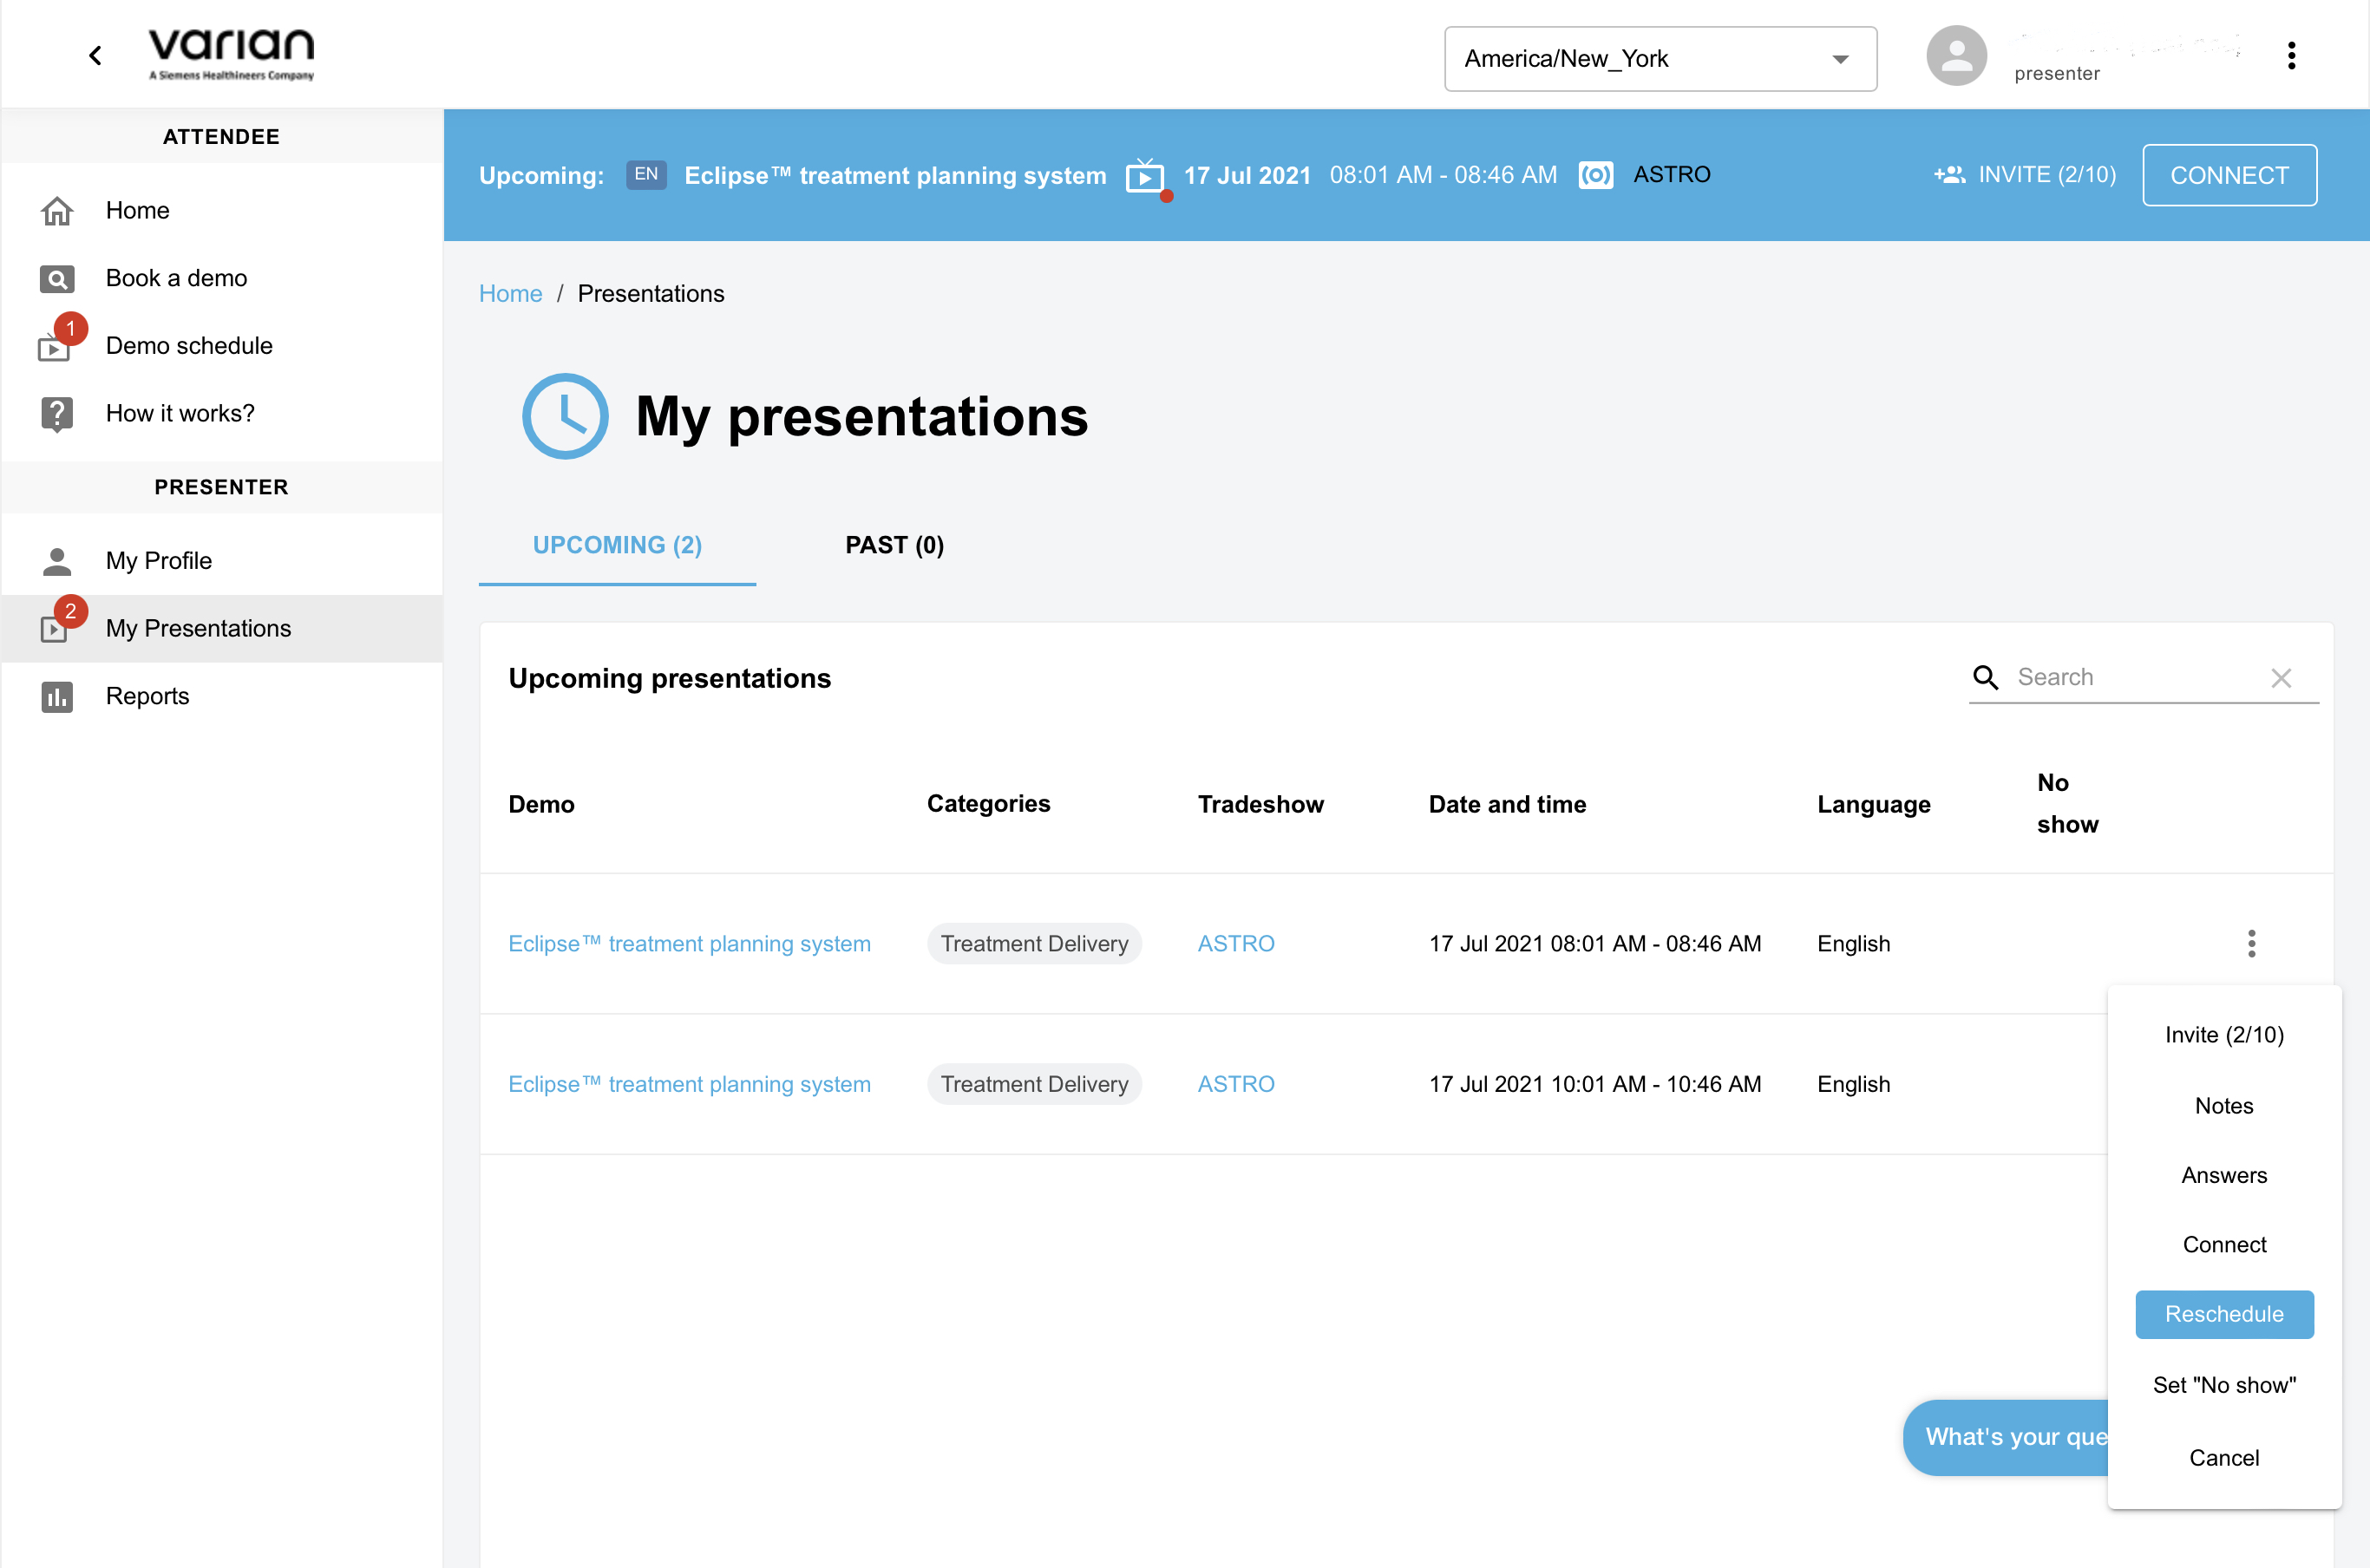Screen dimensions: 2370x1568
Task: Click the Language column header
Action: click(x=1873, y=805)
